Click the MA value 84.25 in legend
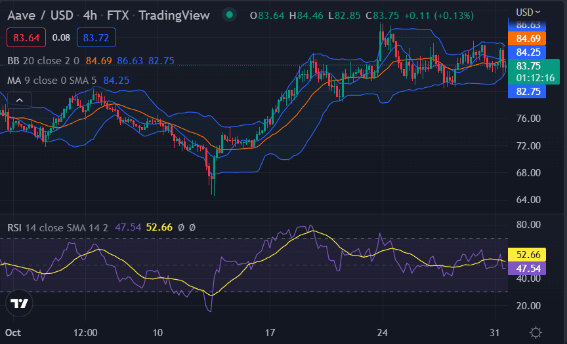567x344 pixels. (116, 80)
